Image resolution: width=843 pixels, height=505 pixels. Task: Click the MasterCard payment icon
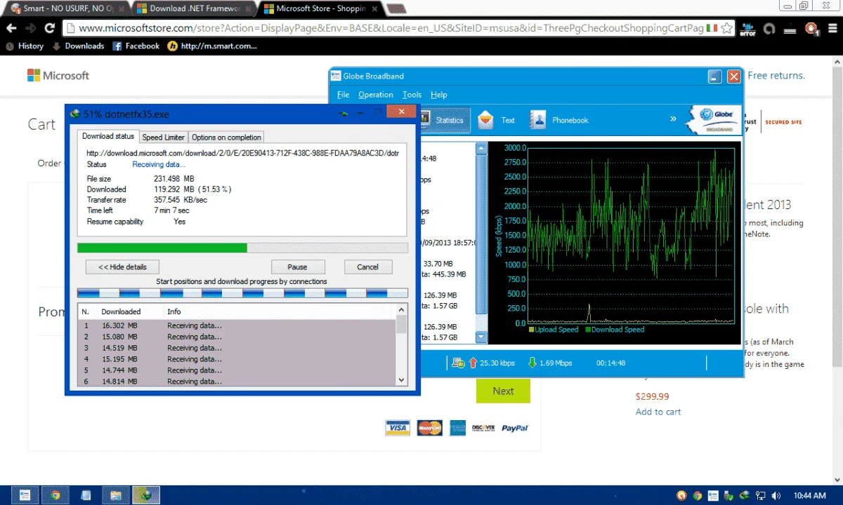tap(429, 428)
